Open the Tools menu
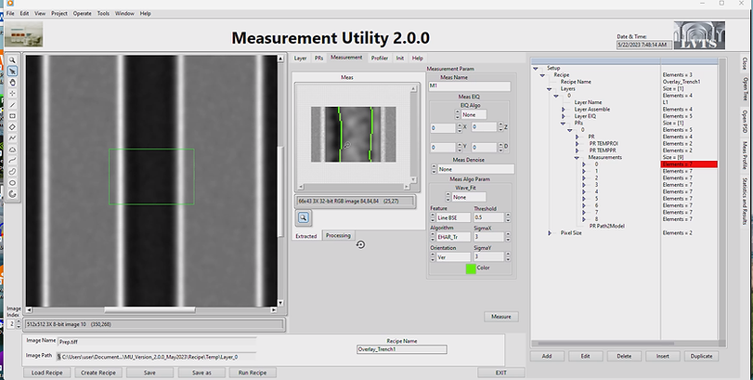Screen dimensions: 753x380 point(103,13)
